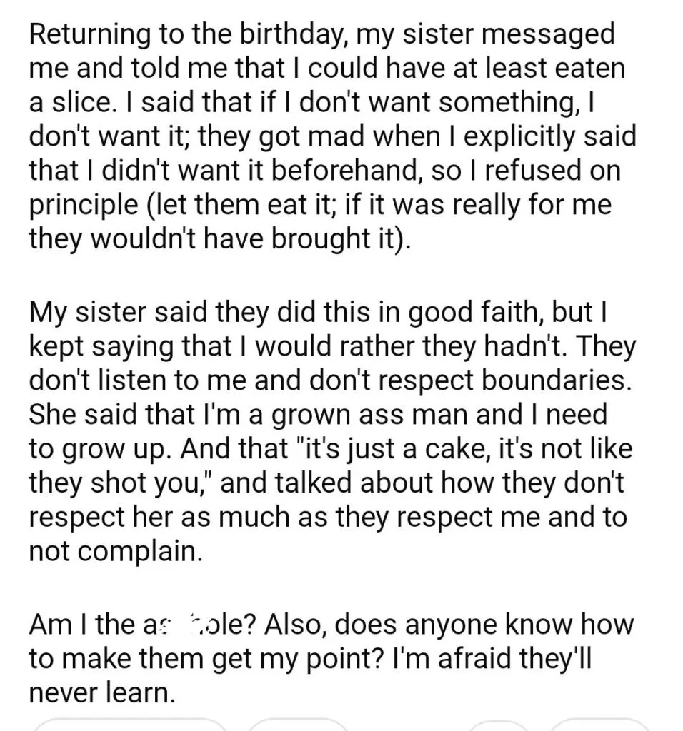Click the word 'principle' in first paragraph
This screenshot has height=731, width=683.
pos(84,205)
